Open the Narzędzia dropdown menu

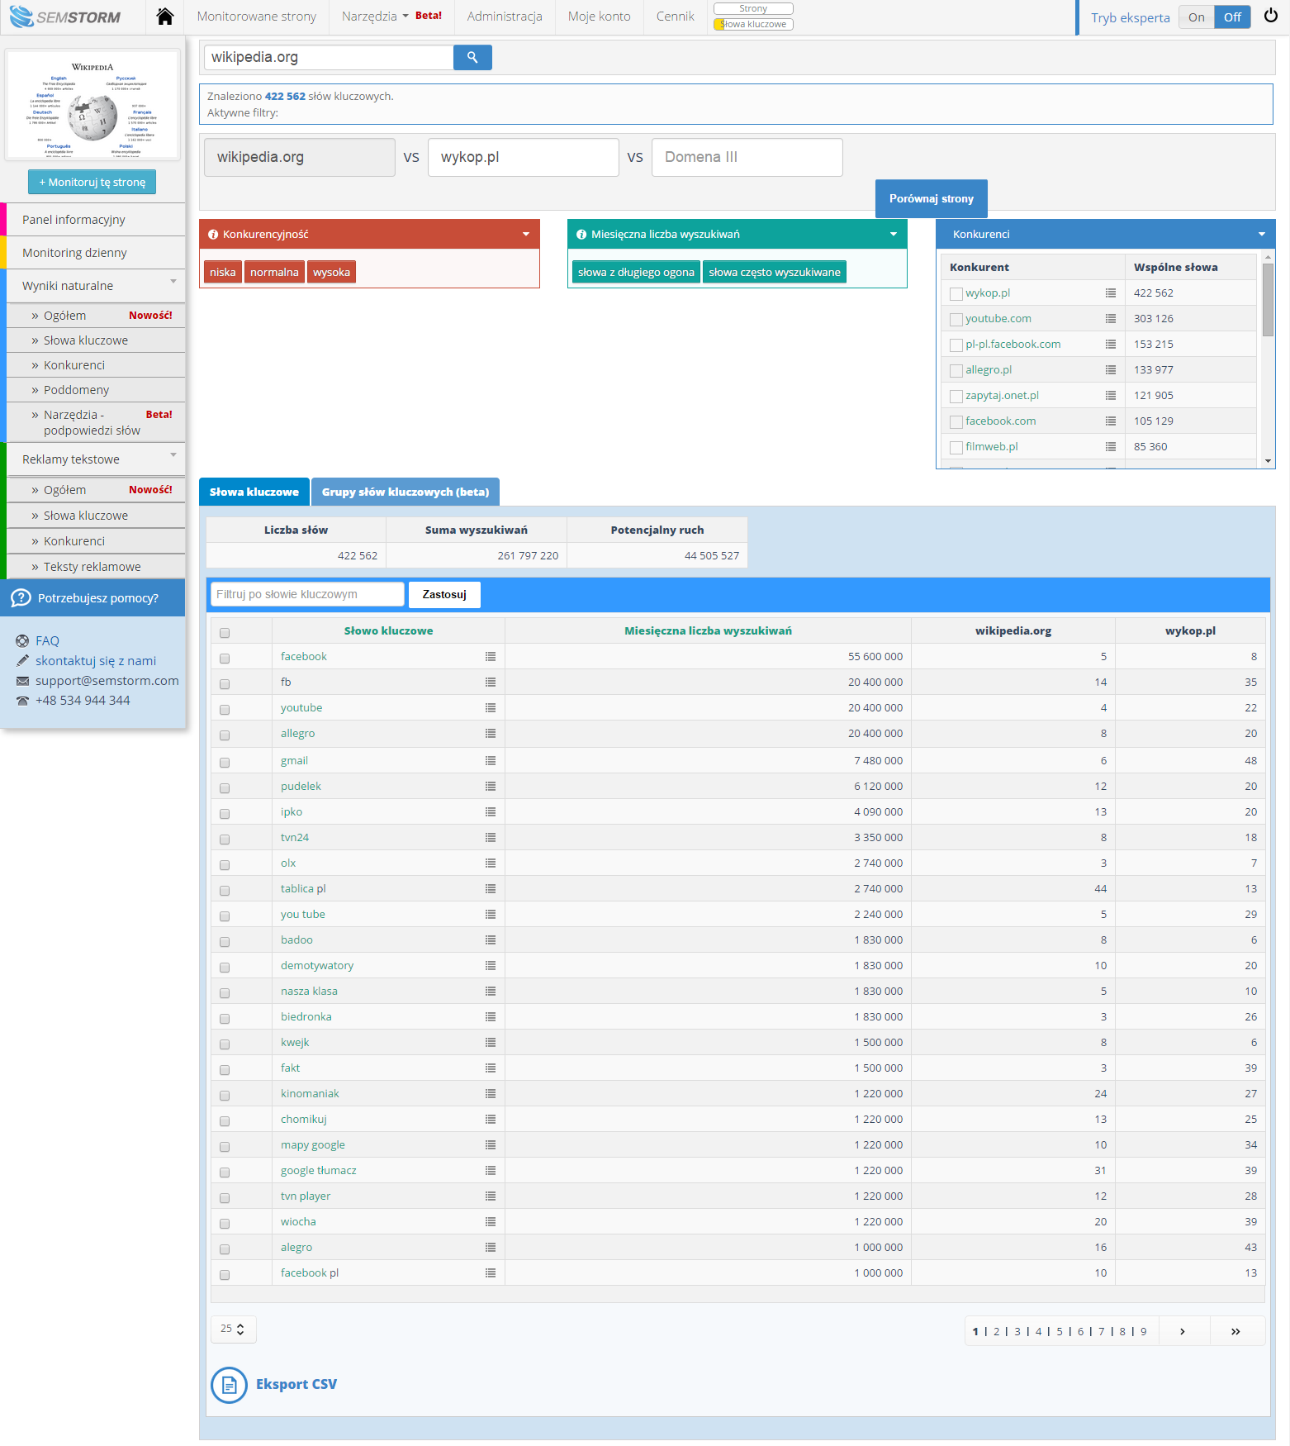tap(375, 17)
